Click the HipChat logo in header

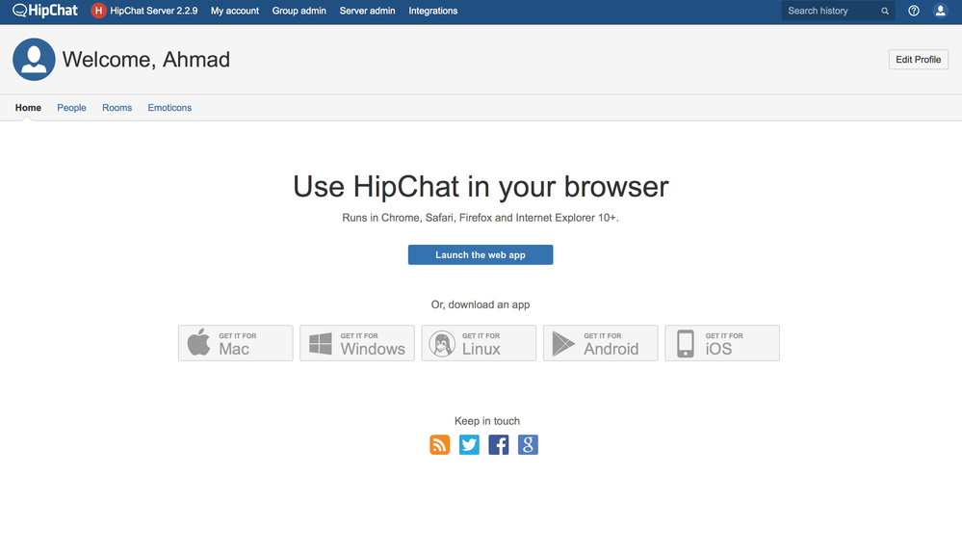pos(45,11)
